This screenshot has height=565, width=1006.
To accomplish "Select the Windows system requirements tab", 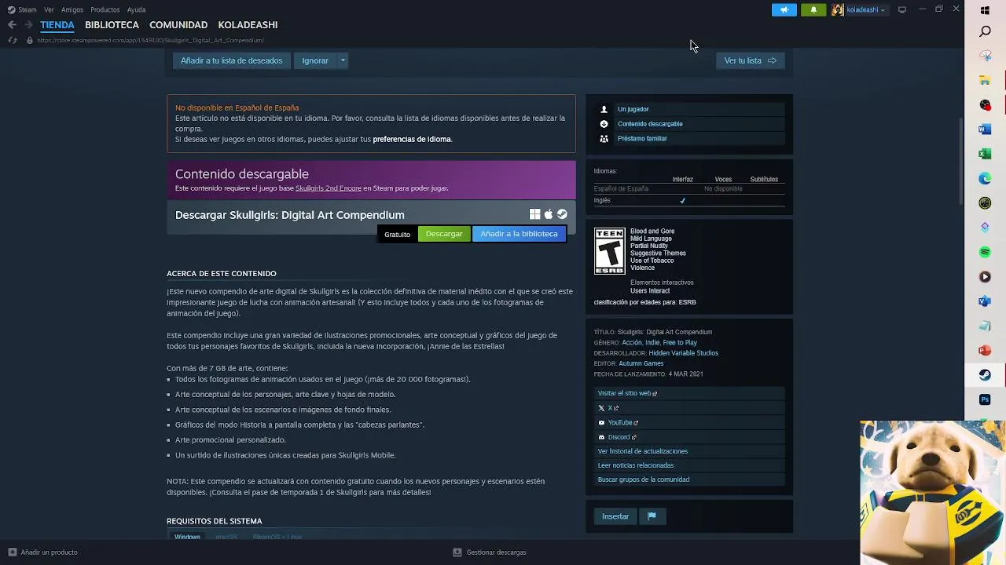I will pyautogui.click(x=187, y=537).
